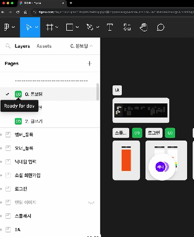Expand the 닉네임 입력 layer
This screenshot has height=237, width=194.
(x=1, y=162)
